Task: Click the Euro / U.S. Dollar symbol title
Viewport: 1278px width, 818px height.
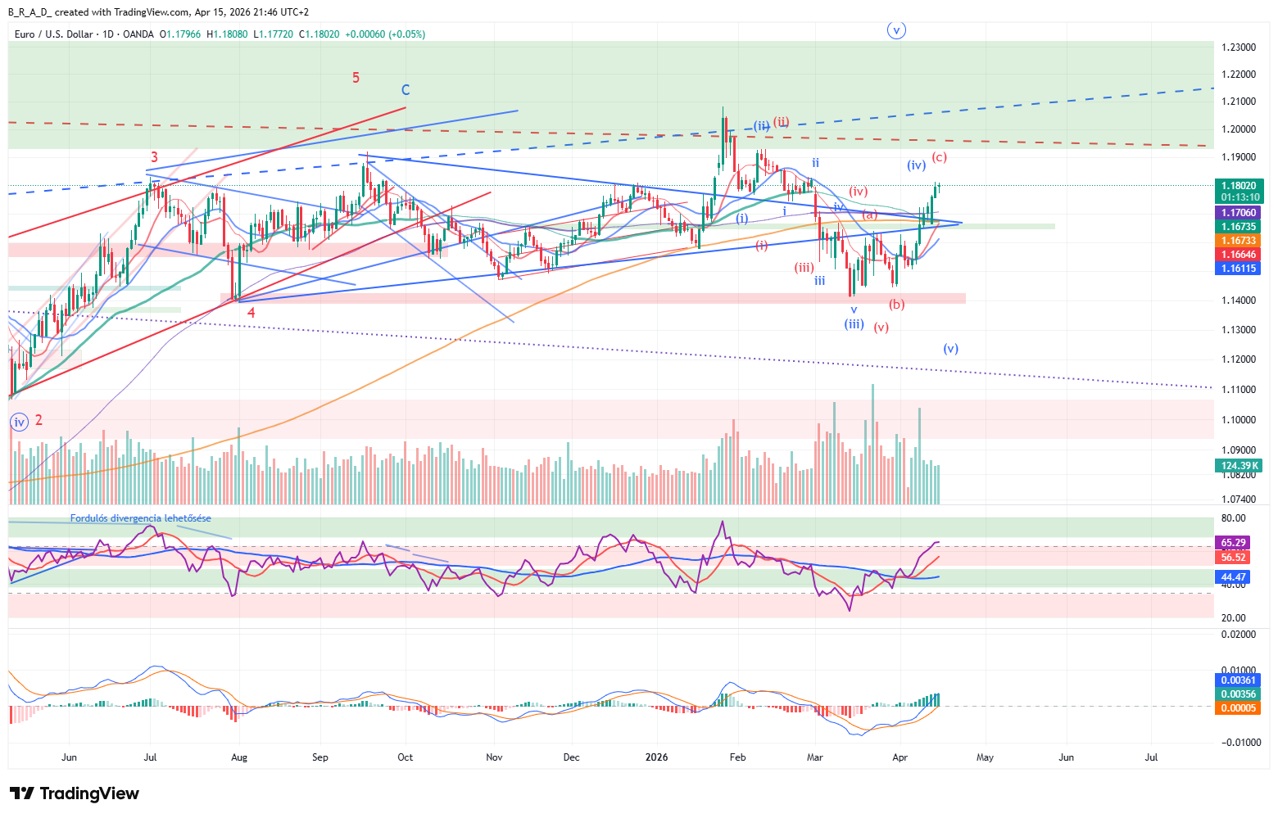Action: (x=53, y=34)
